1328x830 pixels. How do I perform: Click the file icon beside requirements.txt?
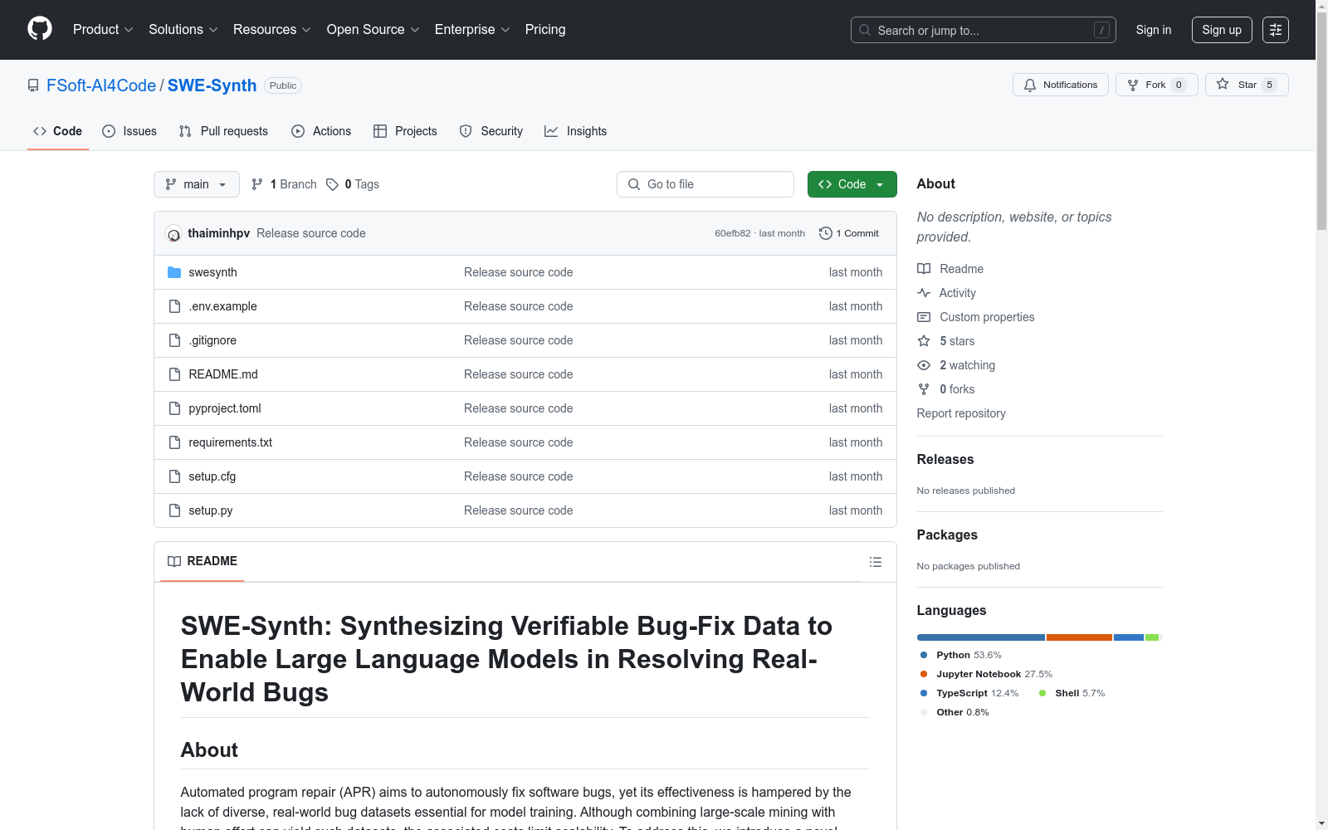(x=174, y=442)
